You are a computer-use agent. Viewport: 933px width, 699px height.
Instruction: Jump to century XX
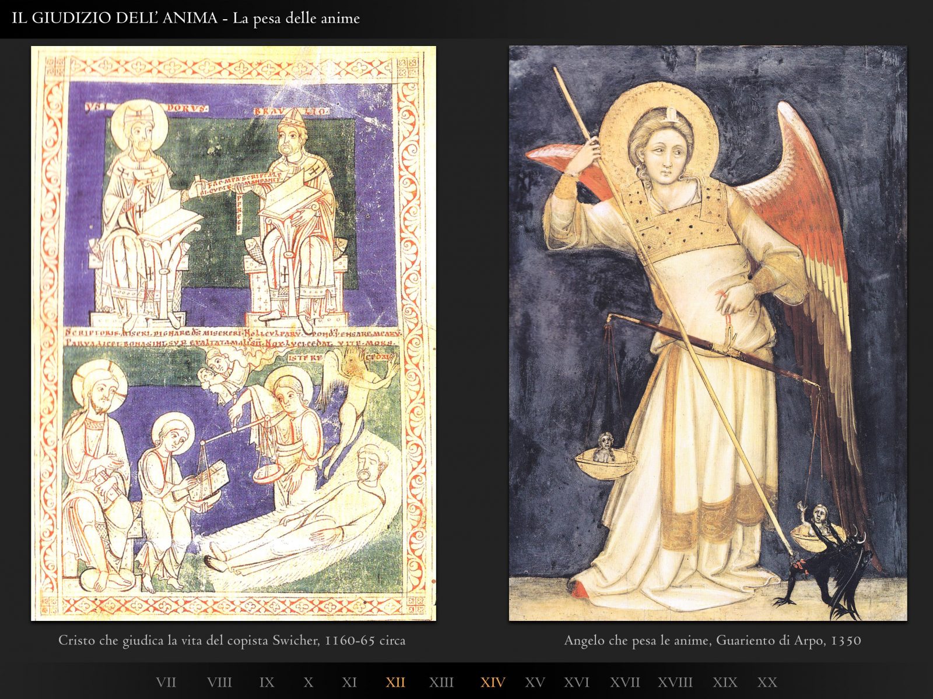[767, 682]
